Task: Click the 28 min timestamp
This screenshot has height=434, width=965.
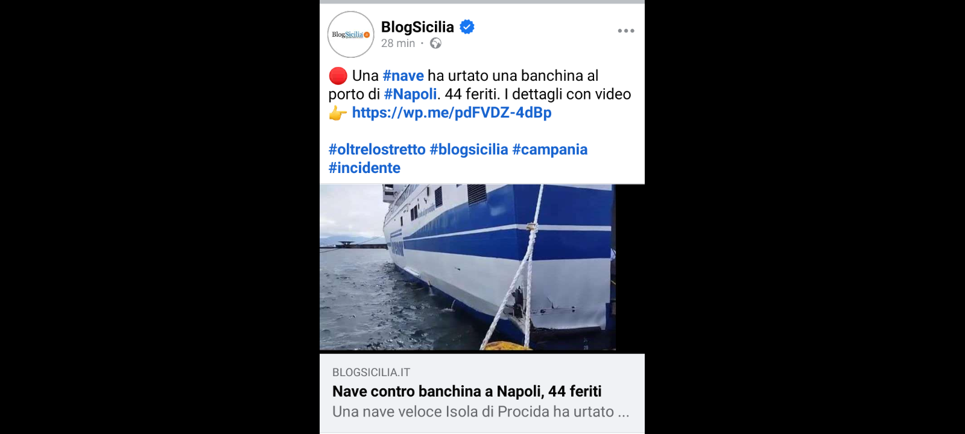Action: click(398, 43)
